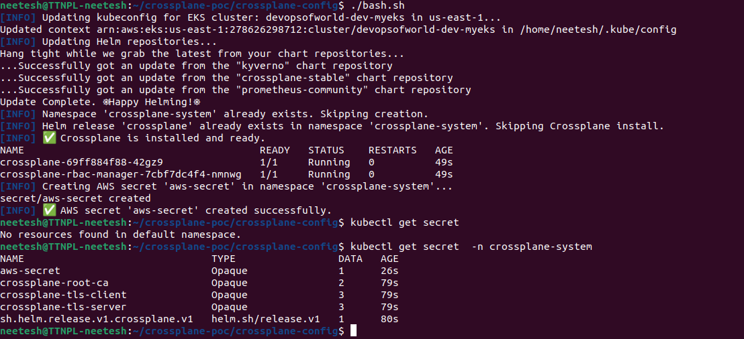Click the "prometheus-community" repository name
The image size is (744, 339).
tap(301, 90)
